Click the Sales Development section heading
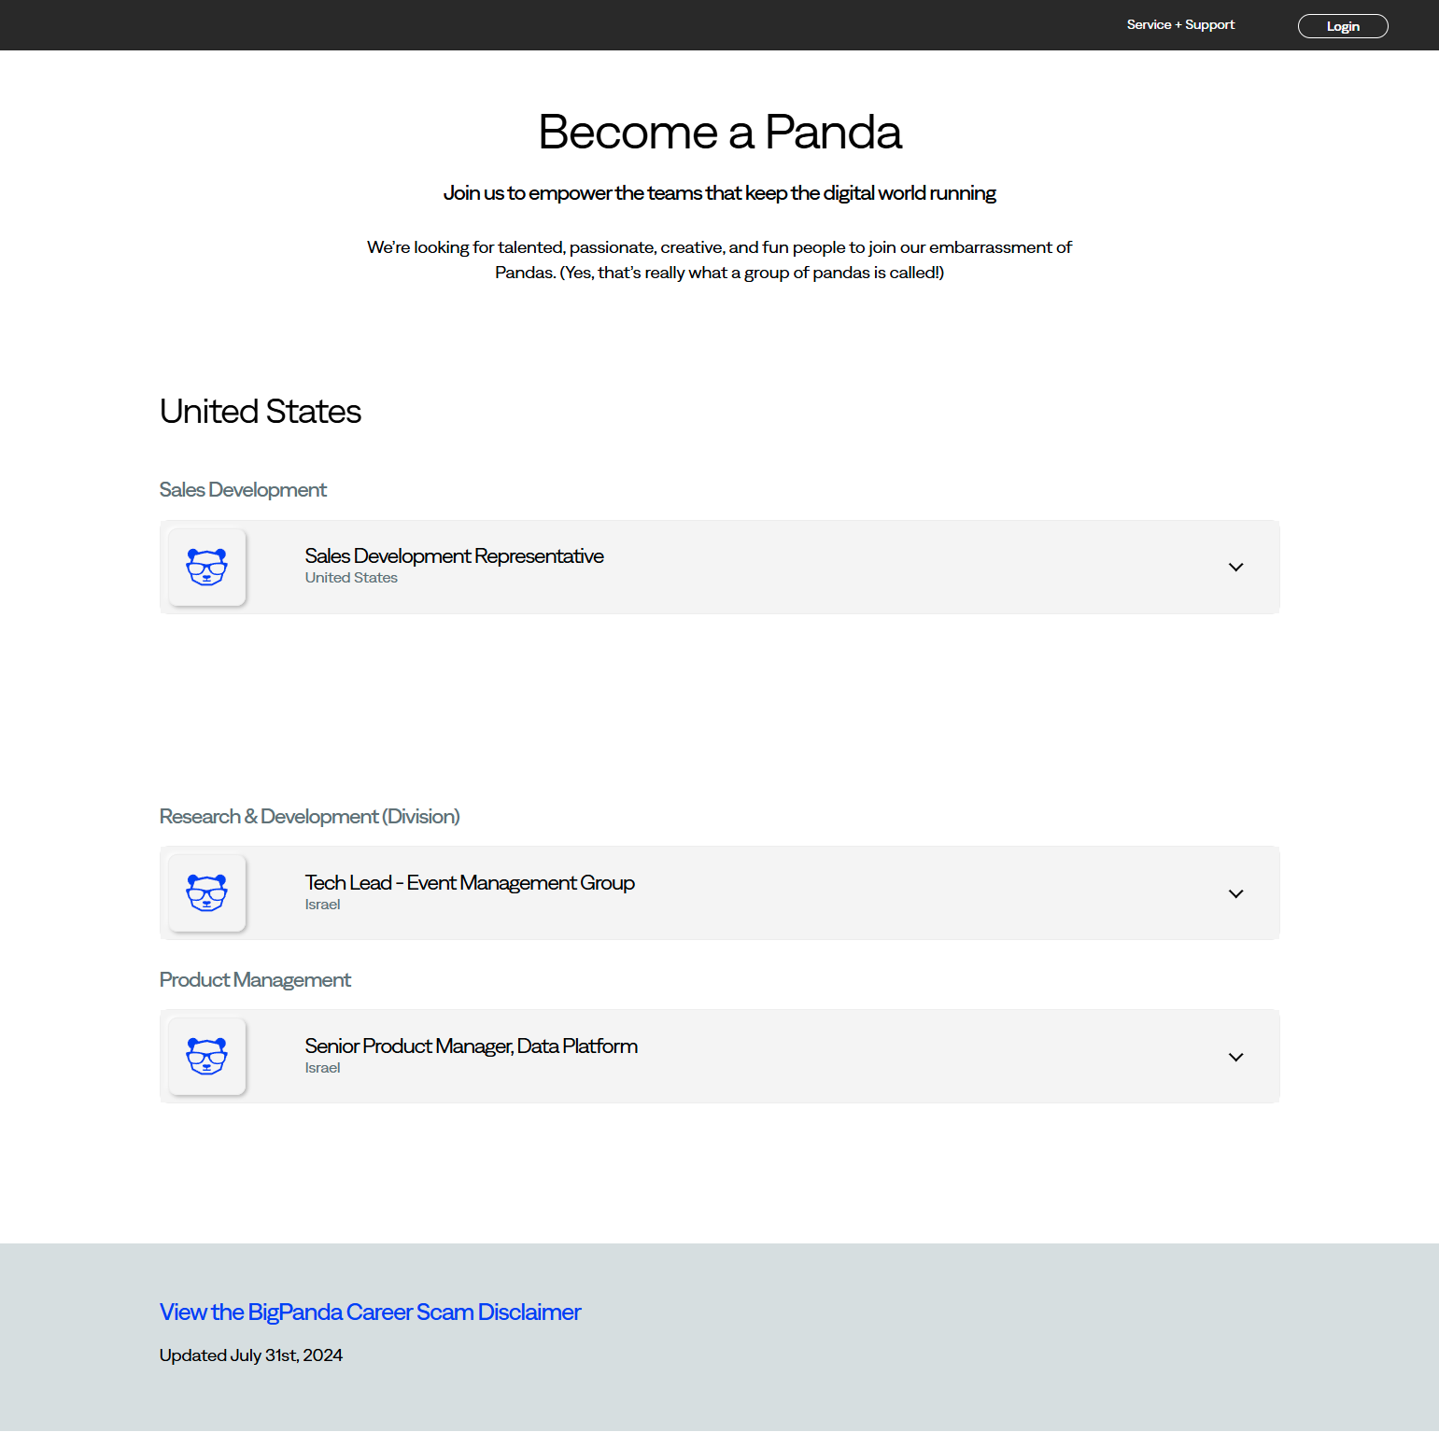1439x1432 pixels. click(x=243, y=488)
